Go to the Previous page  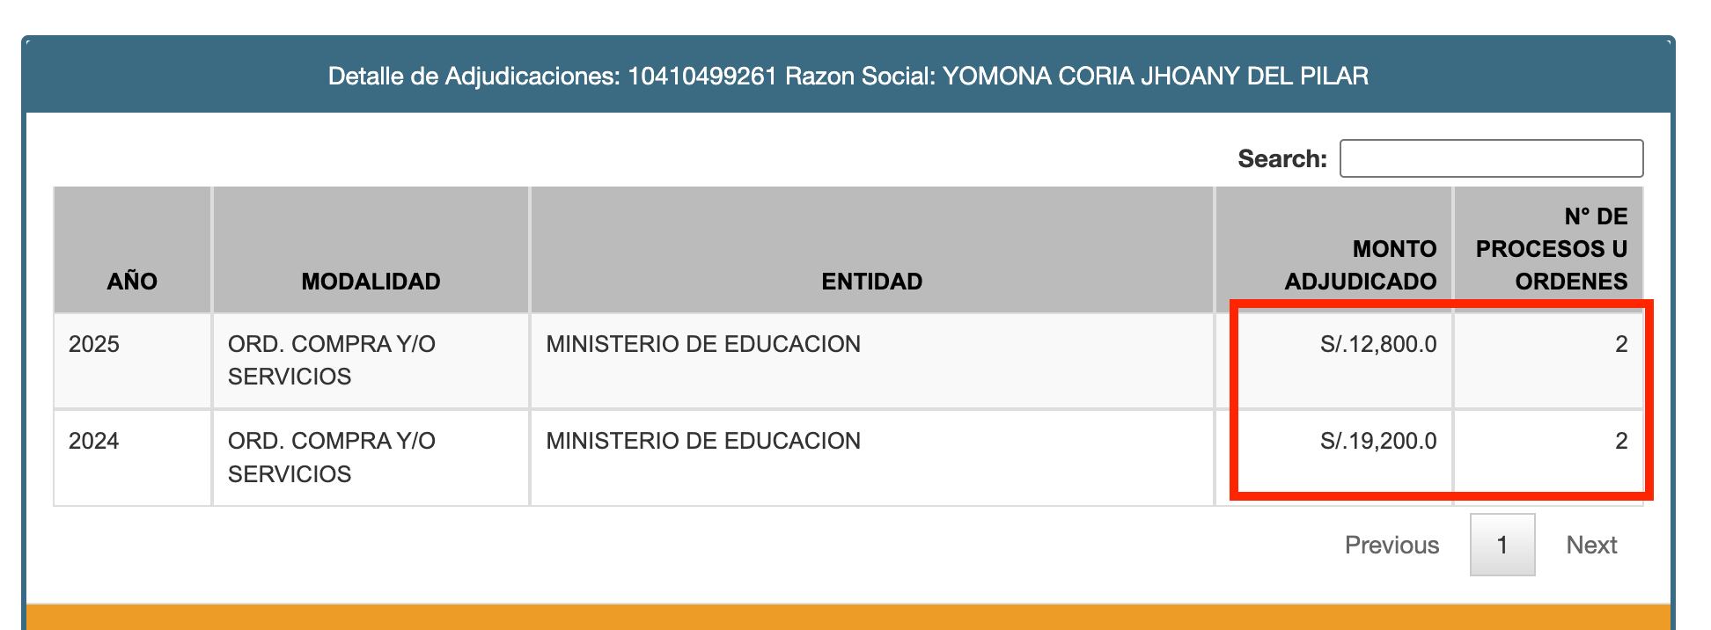[1392, 546]
